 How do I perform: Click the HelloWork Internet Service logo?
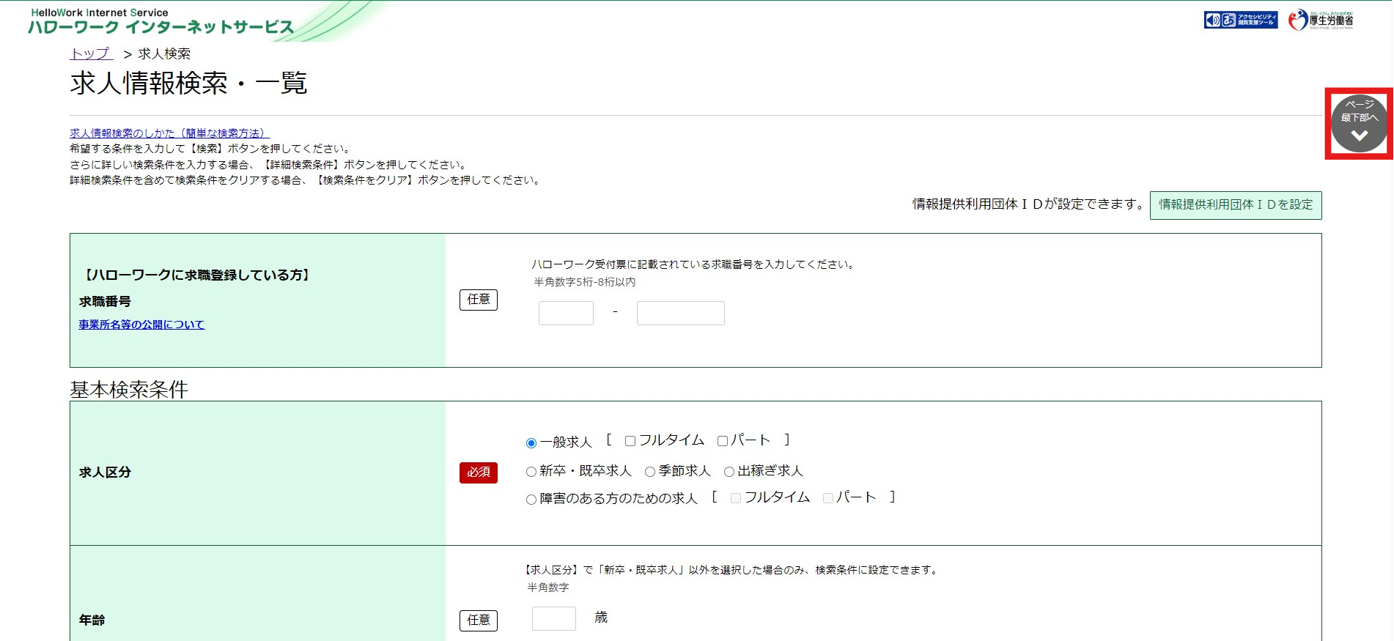coord(161,21)
